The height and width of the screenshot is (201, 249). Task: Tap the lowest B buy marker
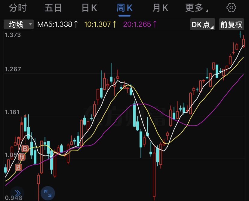(19, 167)
